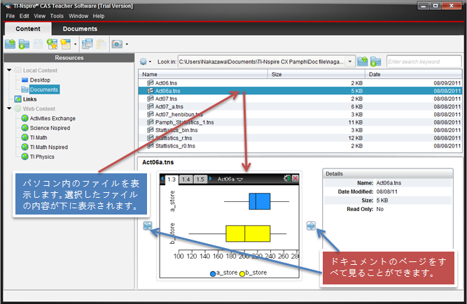This screenshot has height=304, width=467.
Task: Open the File menu
Action: tap(10, 16)
